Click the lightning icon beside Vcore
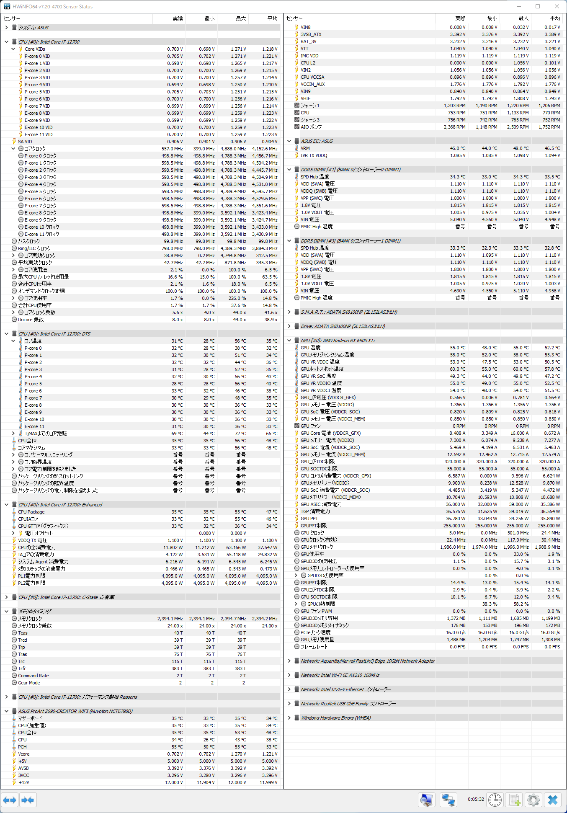The height and width of the screenshot is (813, 567). pos(14,754)
